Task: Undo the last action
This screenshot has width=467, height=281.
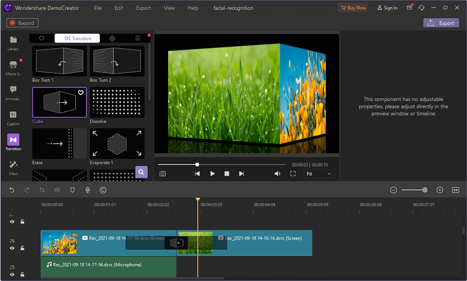Action: pos(12,190)
